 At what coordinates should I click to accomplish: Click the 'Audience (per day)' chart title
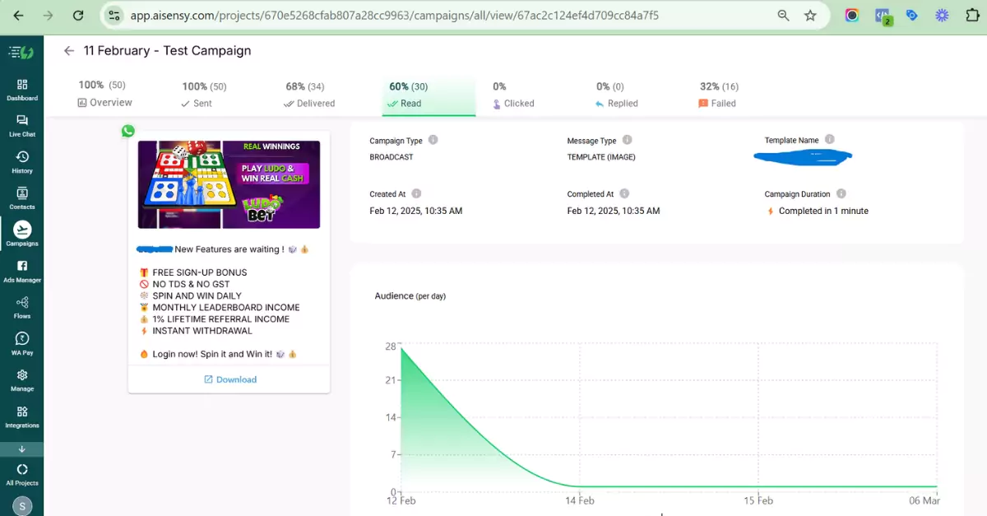click(410, 296)
